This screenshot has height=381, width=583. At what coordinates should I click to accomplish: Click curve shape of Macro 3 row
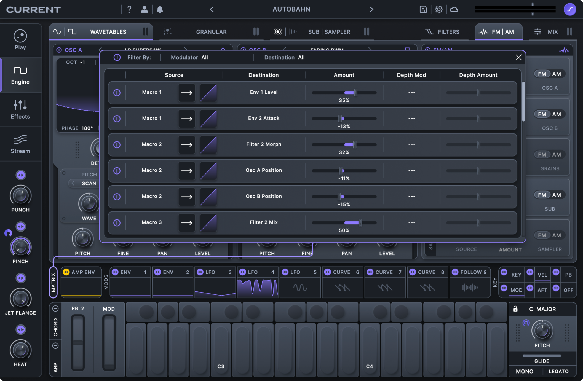[x=208, y=222]
